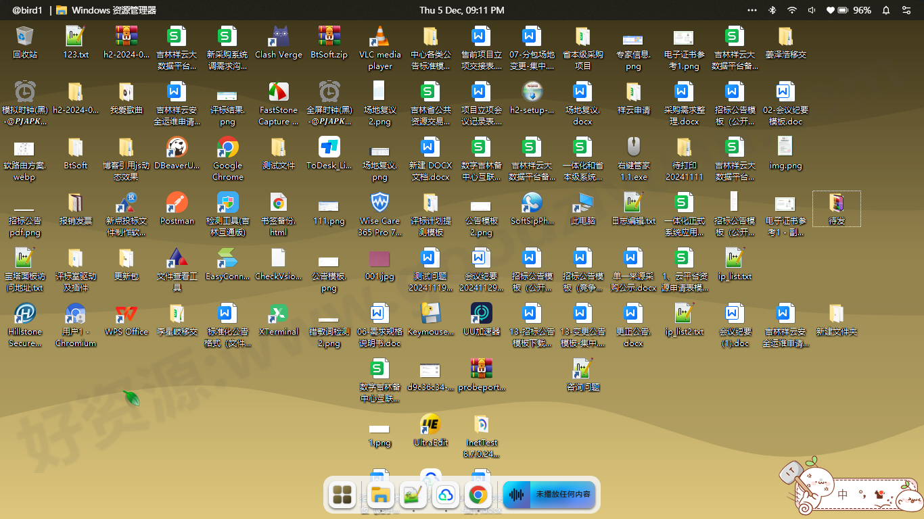Launch VLC media player from desktop
The width and height of the screenshot is (924, 519).
(x=379, y=37)
